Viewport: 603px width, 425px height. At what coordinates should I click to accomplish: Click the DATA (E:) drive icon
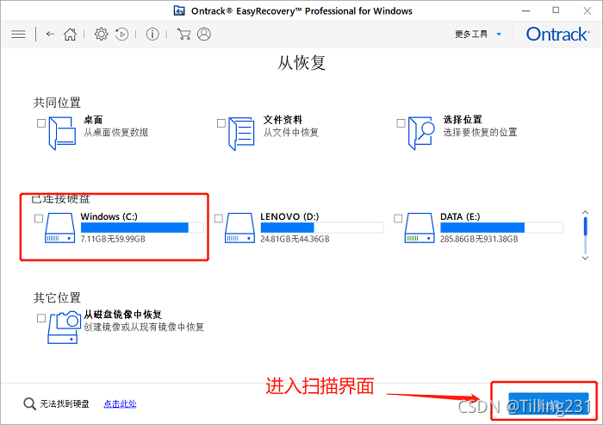coord(420,228)
